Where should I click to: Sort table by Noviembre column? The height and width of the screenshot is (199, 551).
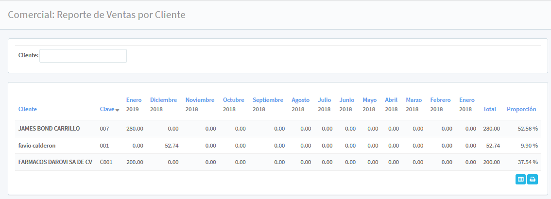[200, 100]
